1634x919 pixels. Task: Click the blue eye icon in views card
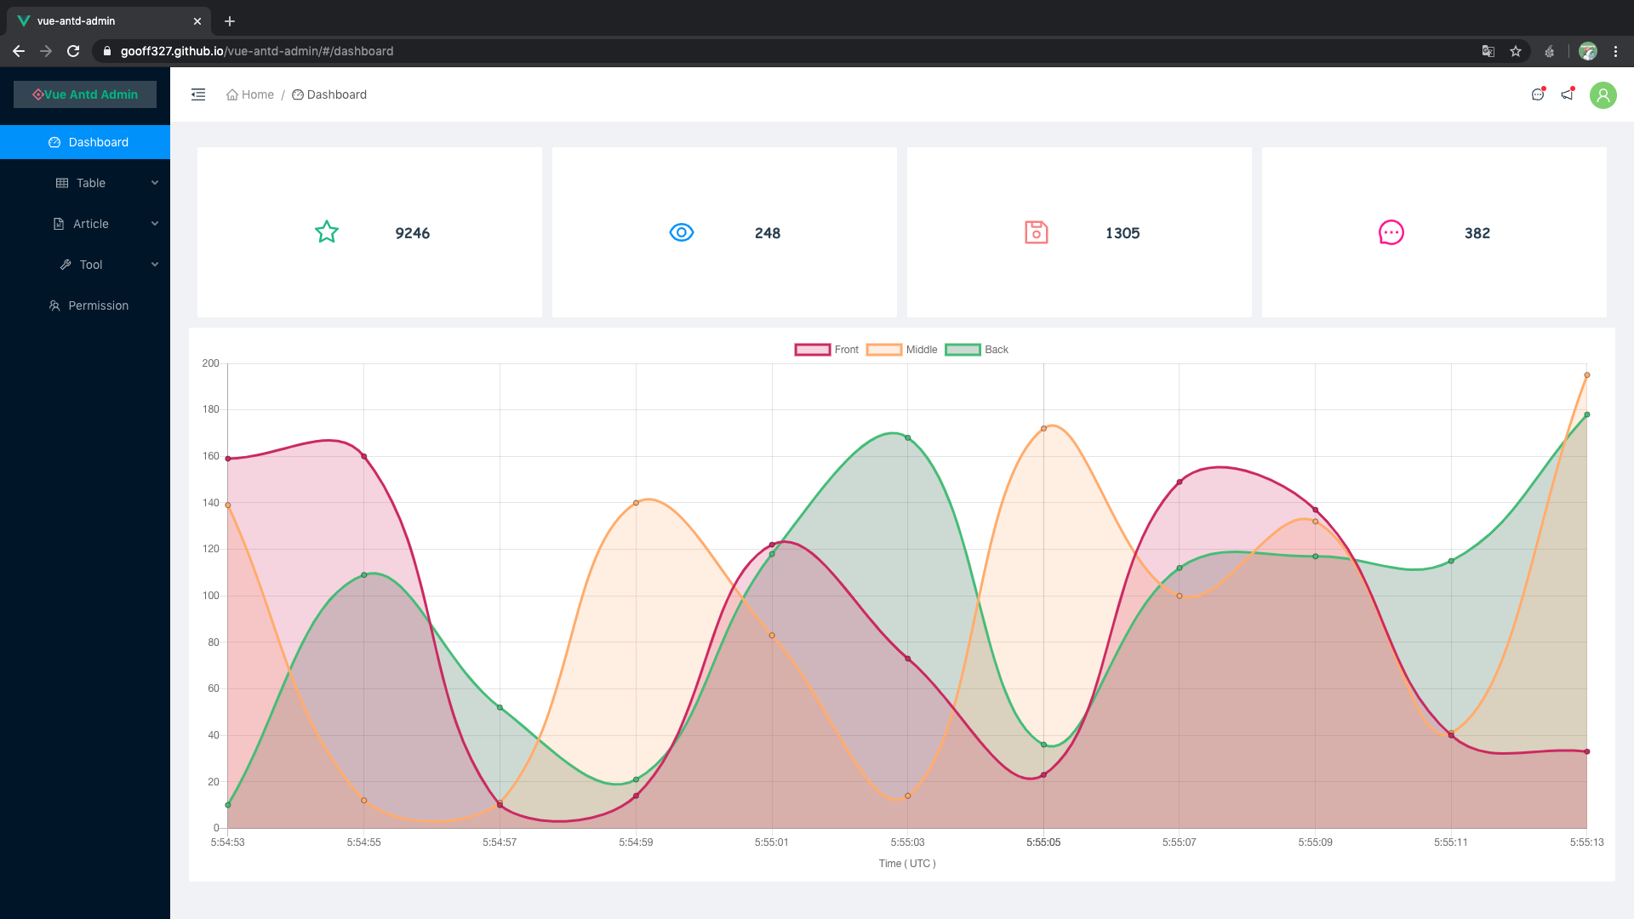[x=682, y=232]
